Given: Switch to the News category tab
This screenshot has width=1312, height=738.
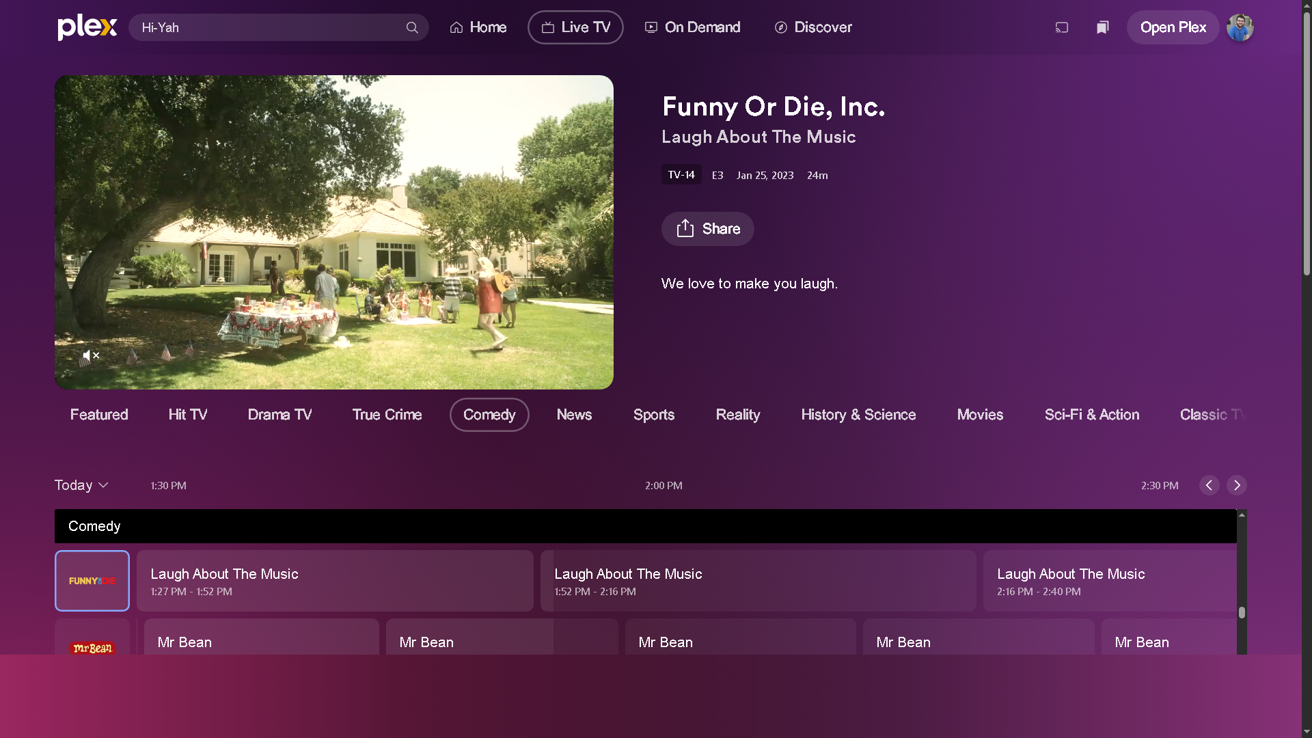Looking at the screenshot, I should [574, 415].
